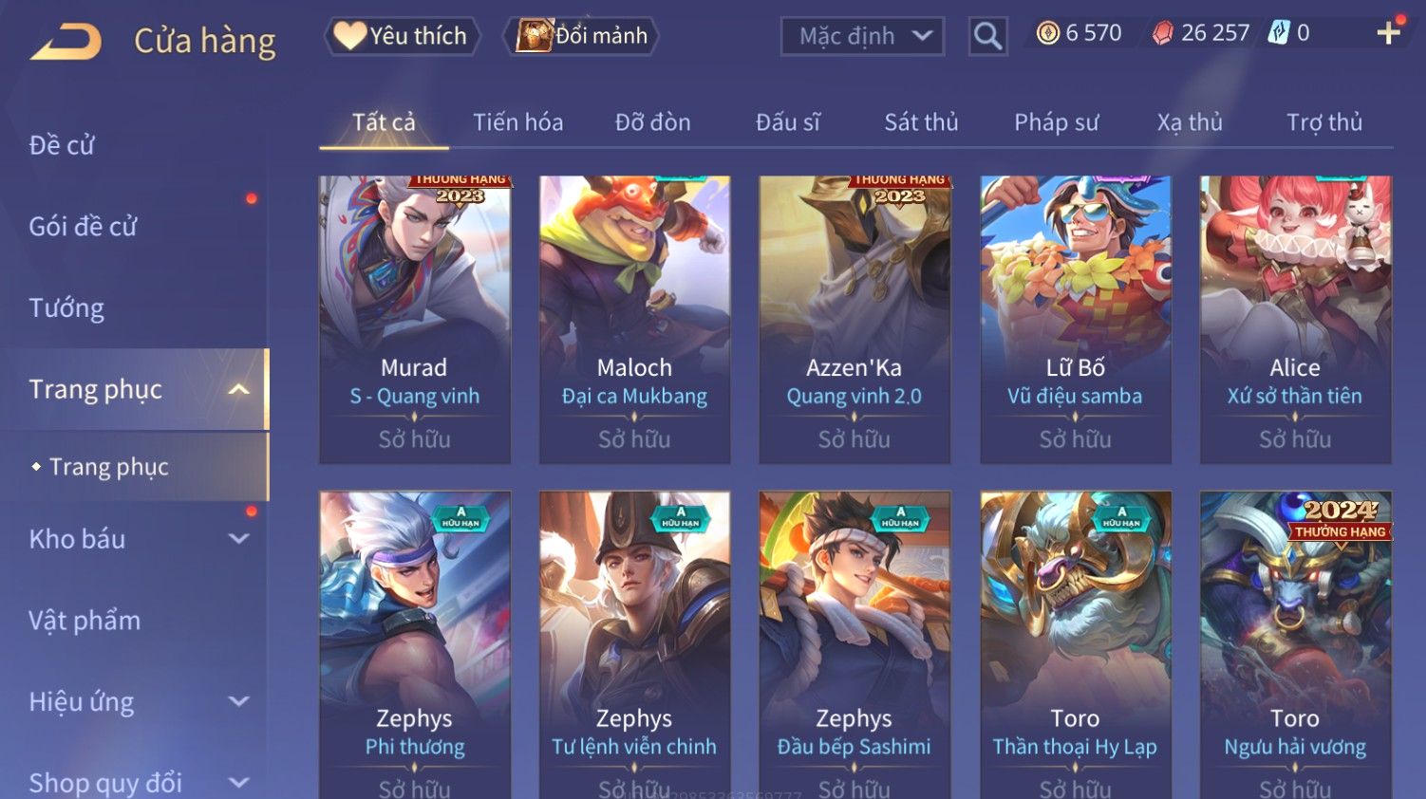Switch to the Pháp sư tab
Screen dimensions: 1426x799
(x=1056, y=122)
